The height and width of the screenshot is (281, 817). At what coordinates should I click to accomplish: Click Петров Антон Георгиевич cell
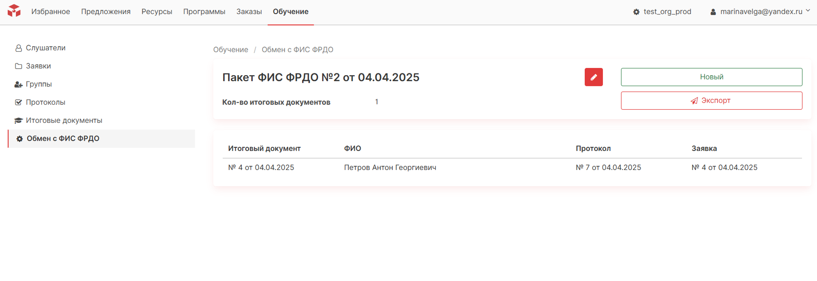coord(390,168)
